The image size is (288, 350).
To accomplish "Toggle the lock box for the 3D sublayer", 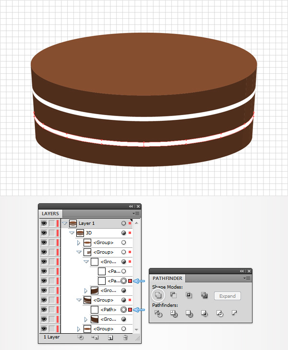I will (x=52, y=233).
